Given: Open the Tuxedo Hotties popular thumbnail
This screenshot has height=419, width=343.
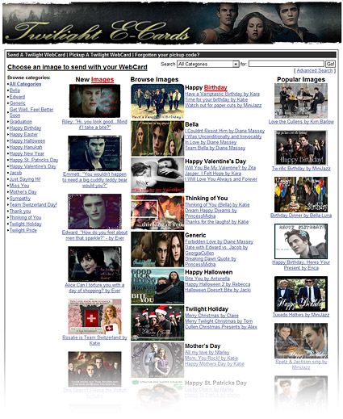Looking at the screenshot, I should click(x=301, y=294).
